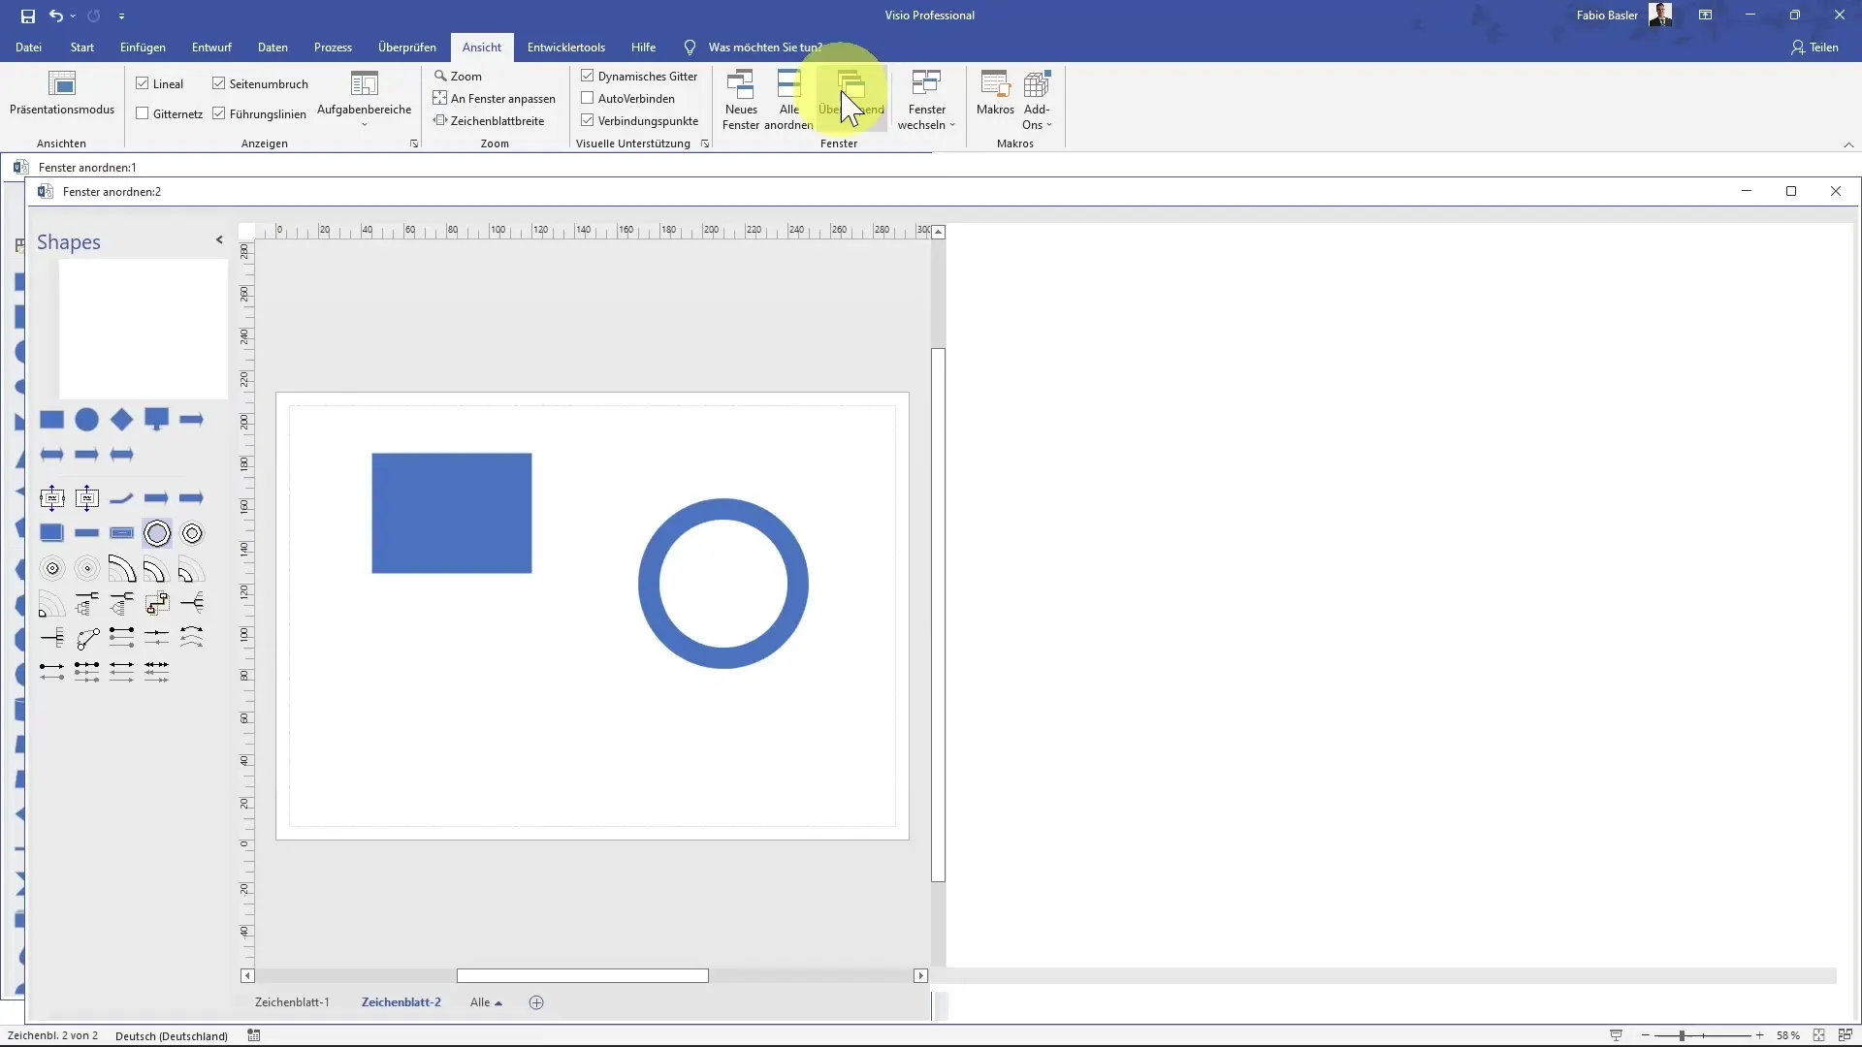Fit to Zeichenblattbreite
The width and height of the screenshot is (1862, 1047).
point(489,120)
